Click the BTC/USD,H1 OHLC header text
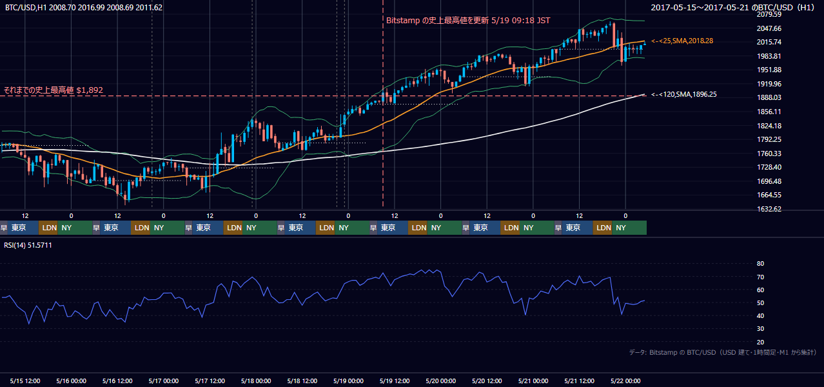This screenshot has width=824, height=387. (84, 8)
